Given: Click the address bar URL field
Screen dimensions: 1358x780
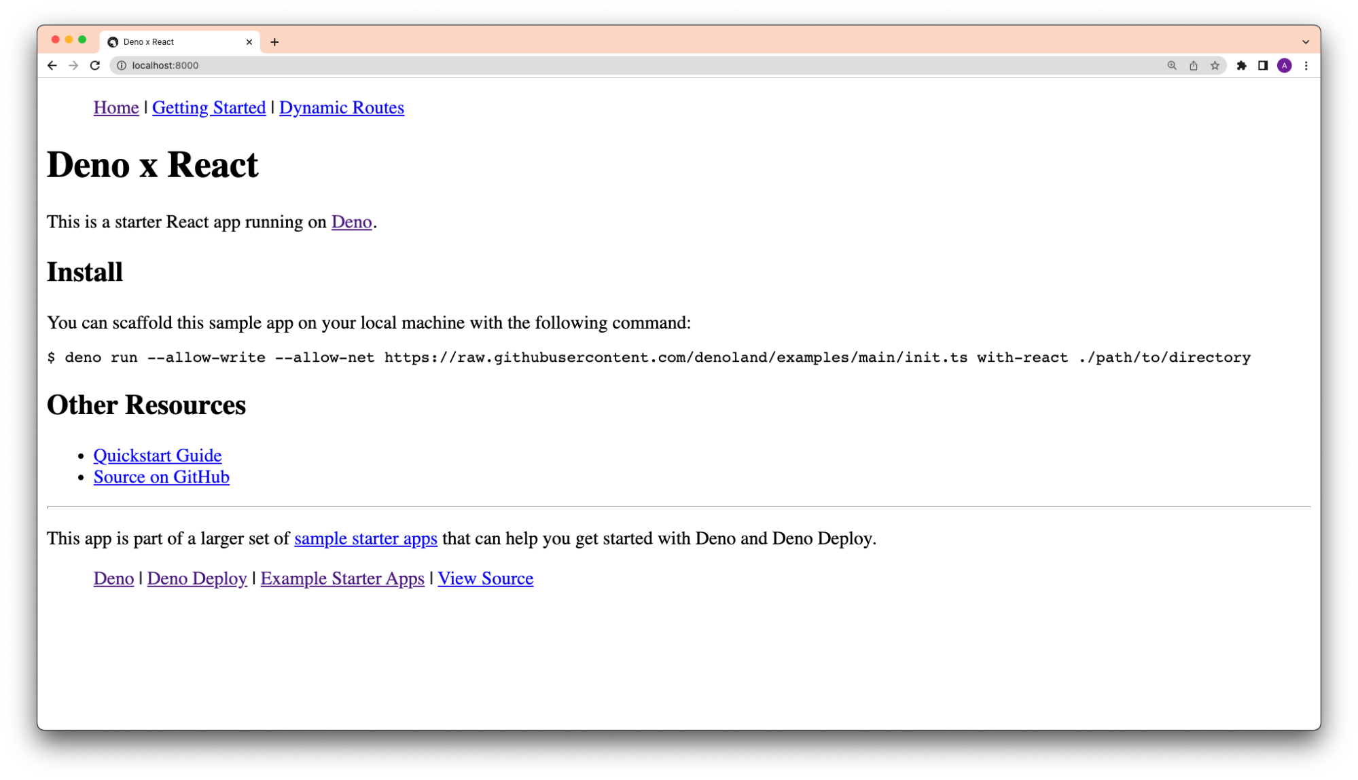Looking at the screenshot, I should (x=611, y=65).
